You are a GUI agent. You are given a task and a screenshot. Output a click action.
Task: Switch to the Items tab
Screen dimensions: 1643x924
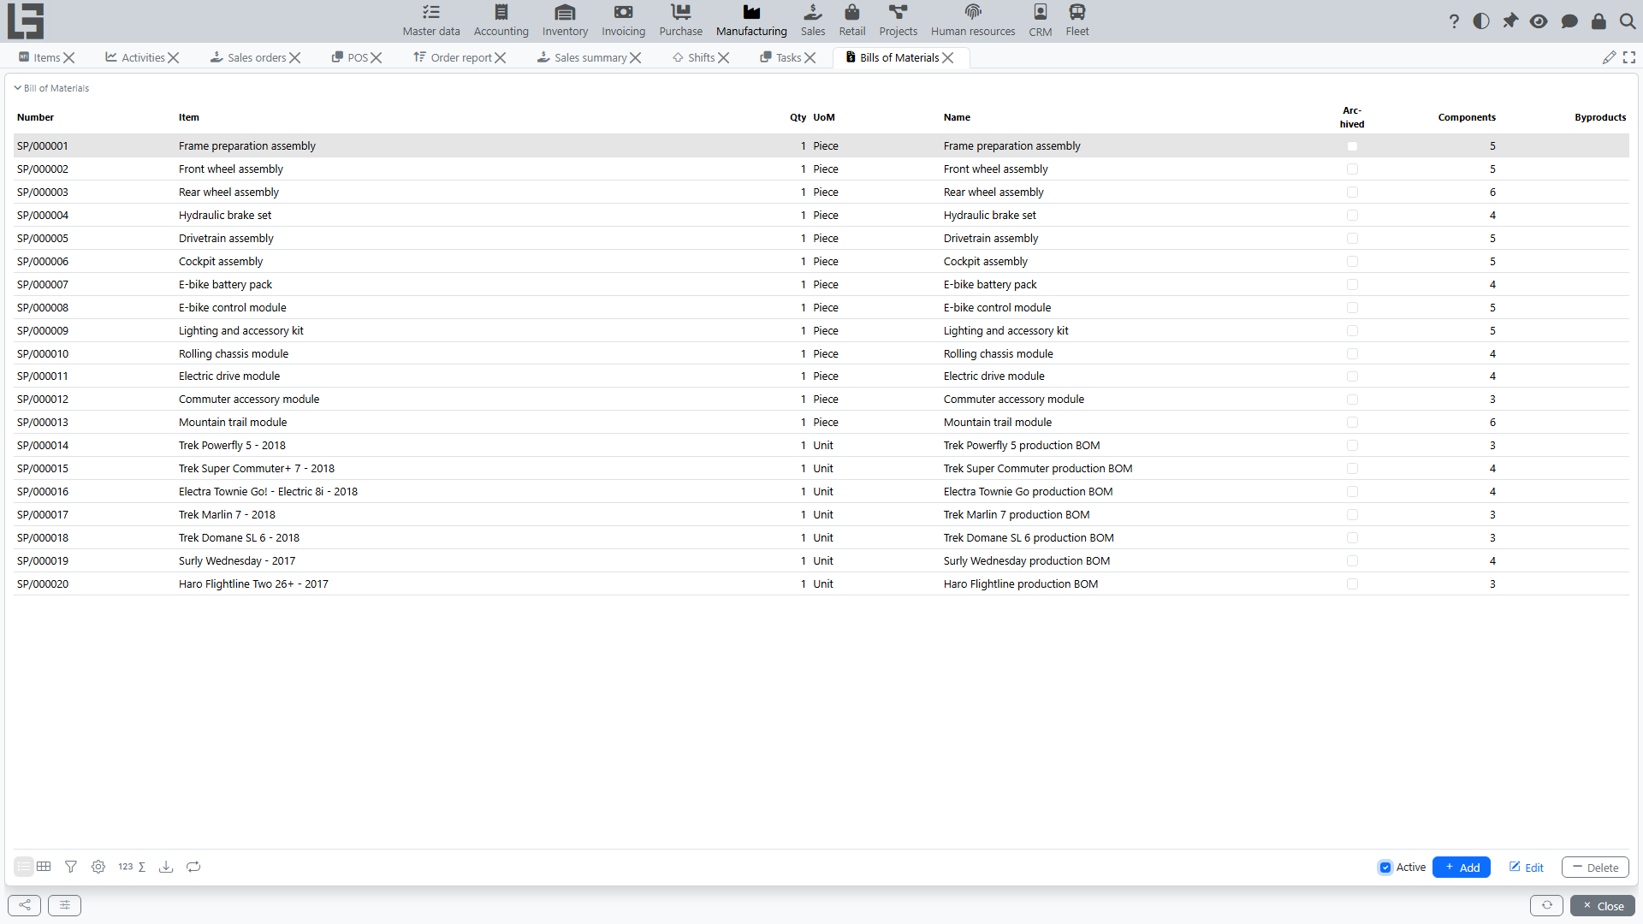click(x=39, y=57)
